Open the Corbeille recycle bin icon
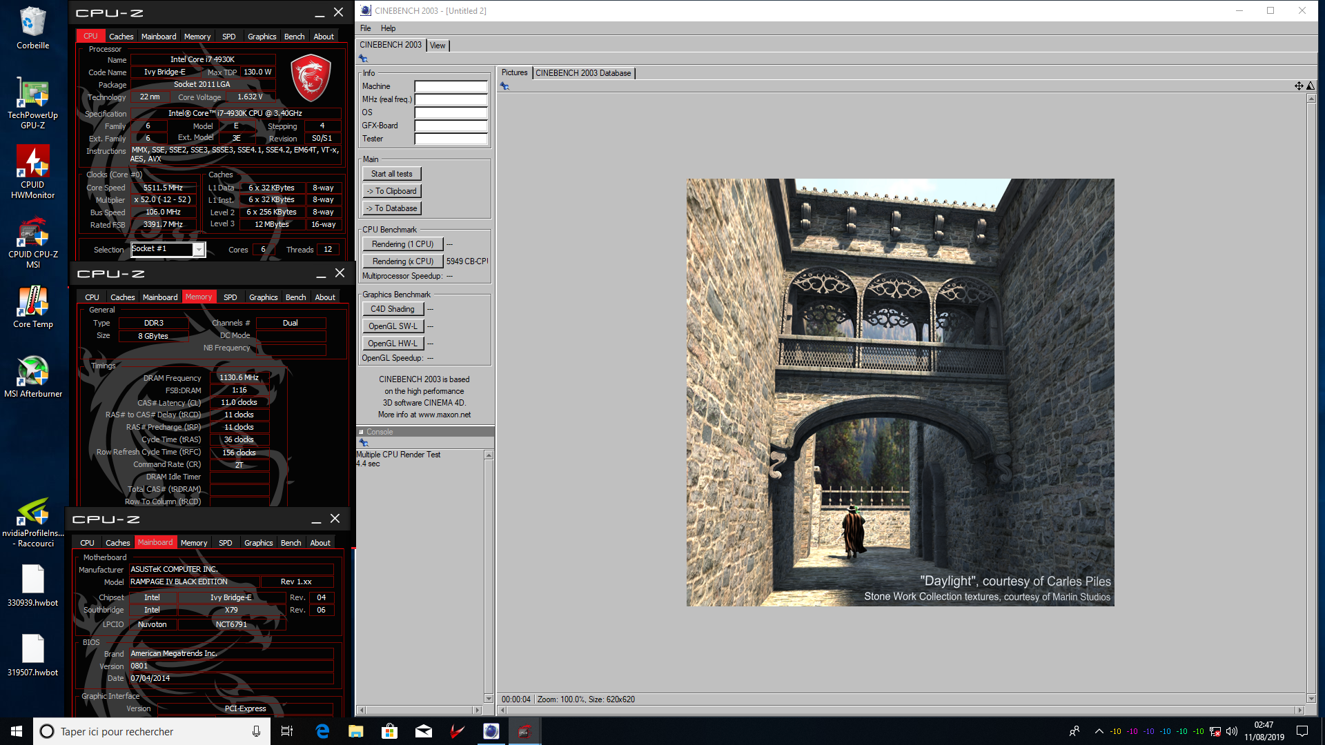Image resolution: width=1325 pixels, height=745 pixels. click(x=32, y=28)
